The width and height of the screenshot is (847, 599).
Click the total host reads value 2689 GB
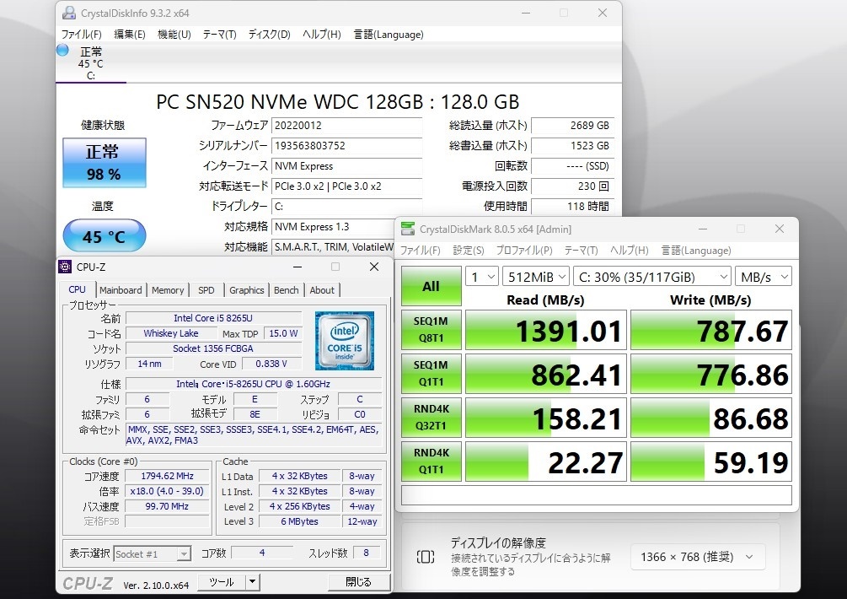[572, 126]
